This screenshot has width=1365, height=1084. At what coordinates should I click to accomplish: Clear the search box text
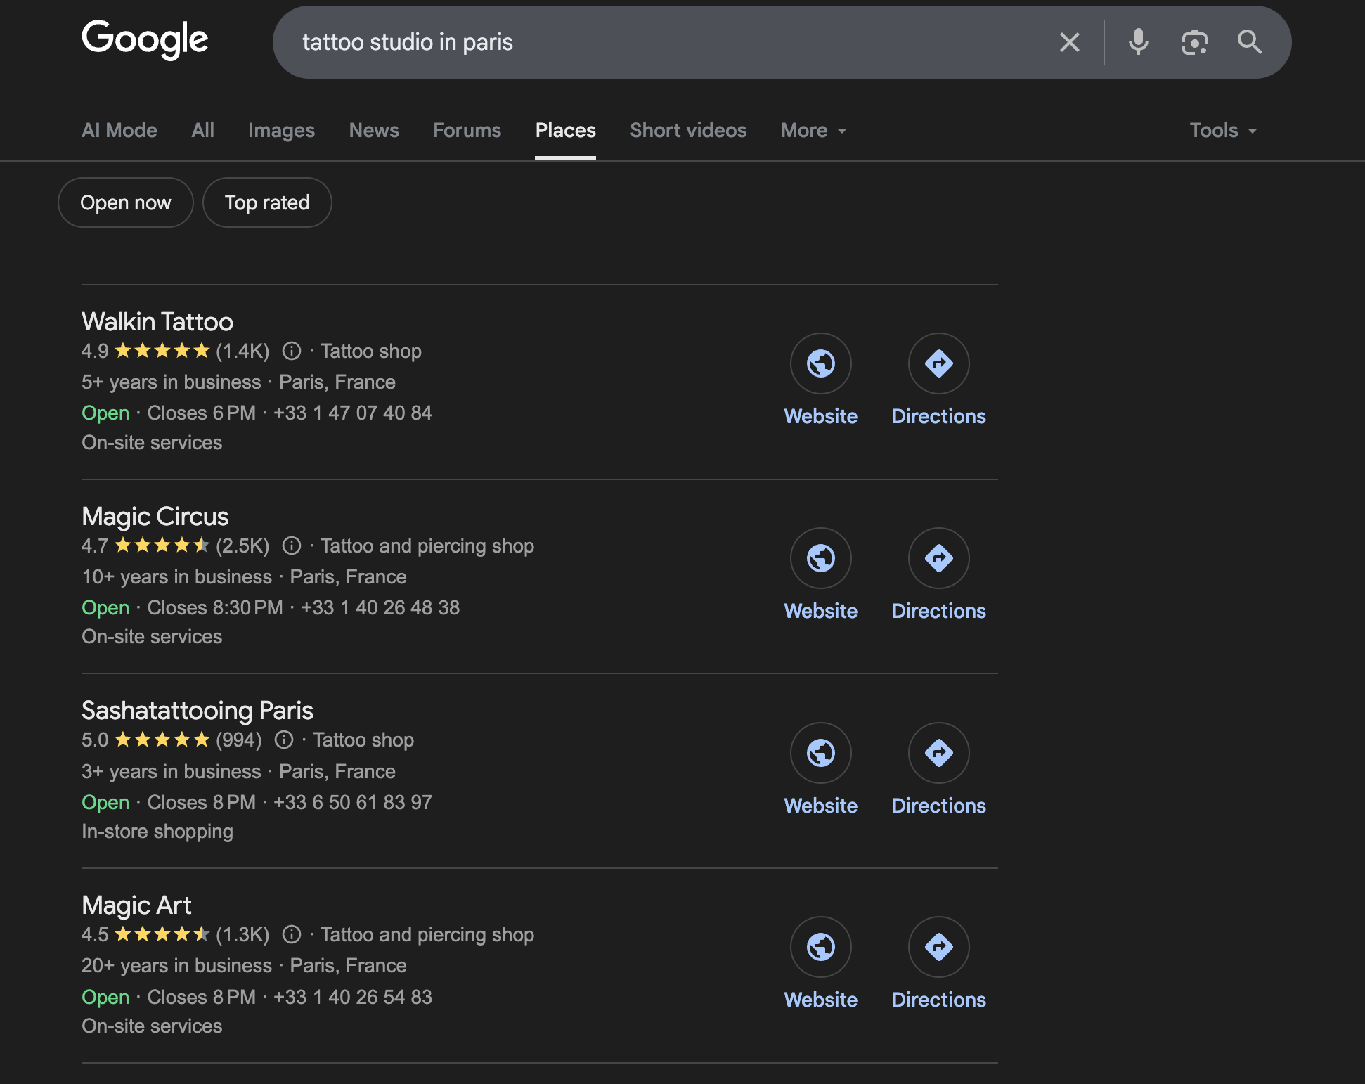pyautogui.click(x=1069, y=42)
